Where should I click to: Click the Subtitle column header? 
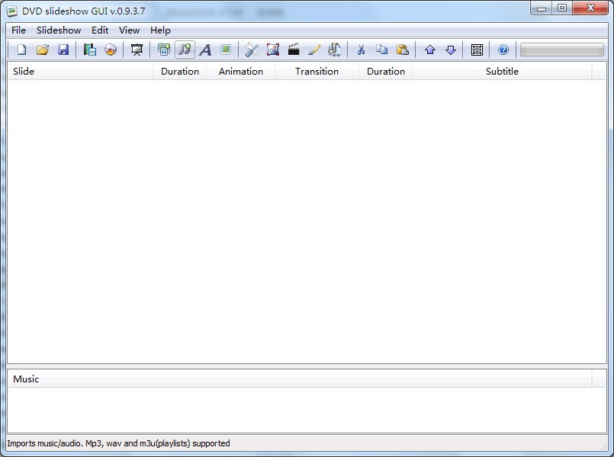pos(502,71)
